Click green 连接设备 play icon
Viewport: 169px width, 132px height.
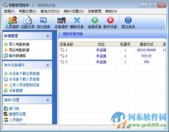pos(95,20)
